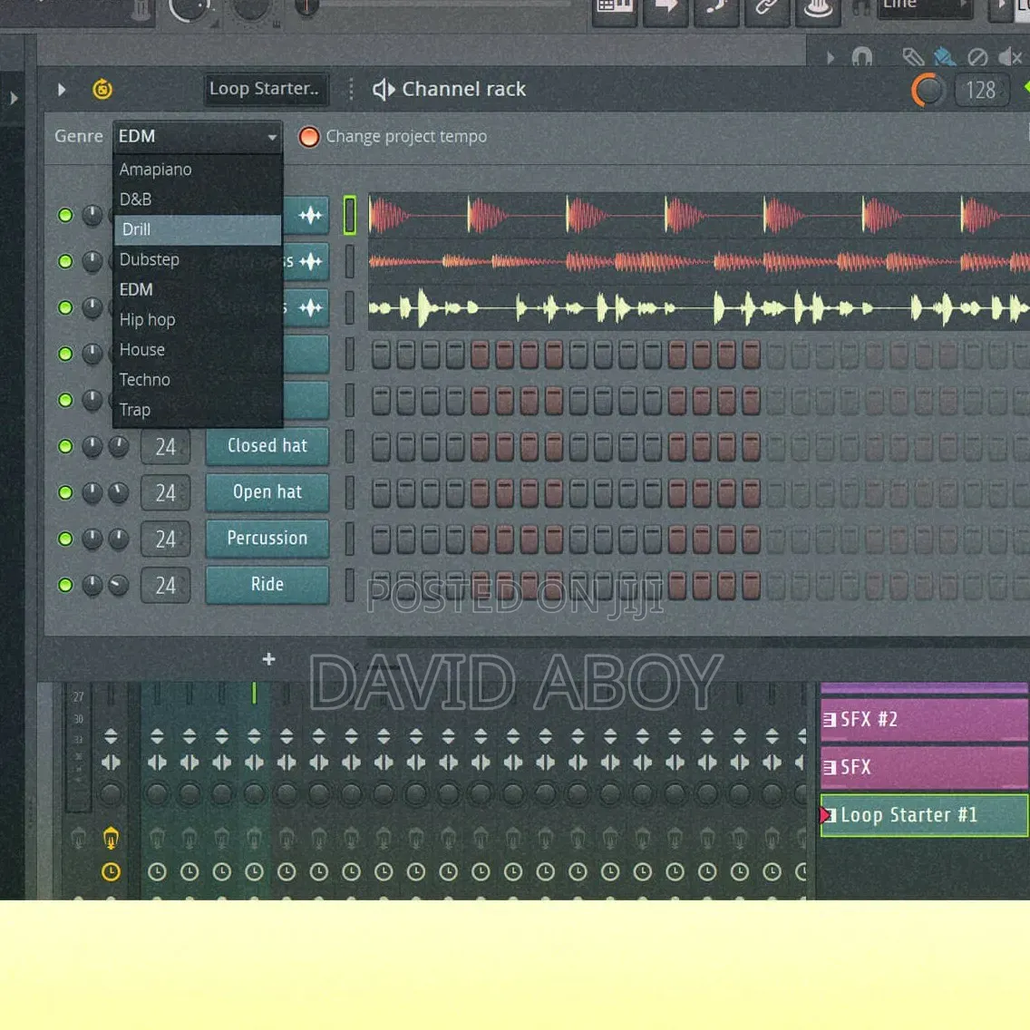Mute the first audio clip channel
This screenshot has height=1030, width=1030.
[65, 216]
